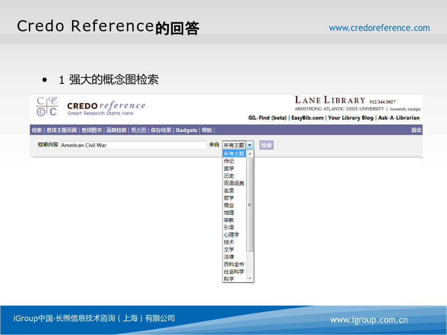Click the subject list scrollbar thumb
This screenshot has width=447, height=335.
(x=250, y=205)
